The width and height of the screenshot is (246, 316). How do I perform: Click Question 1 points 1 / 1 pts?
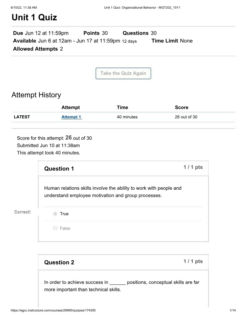click(x=193, y=167)
